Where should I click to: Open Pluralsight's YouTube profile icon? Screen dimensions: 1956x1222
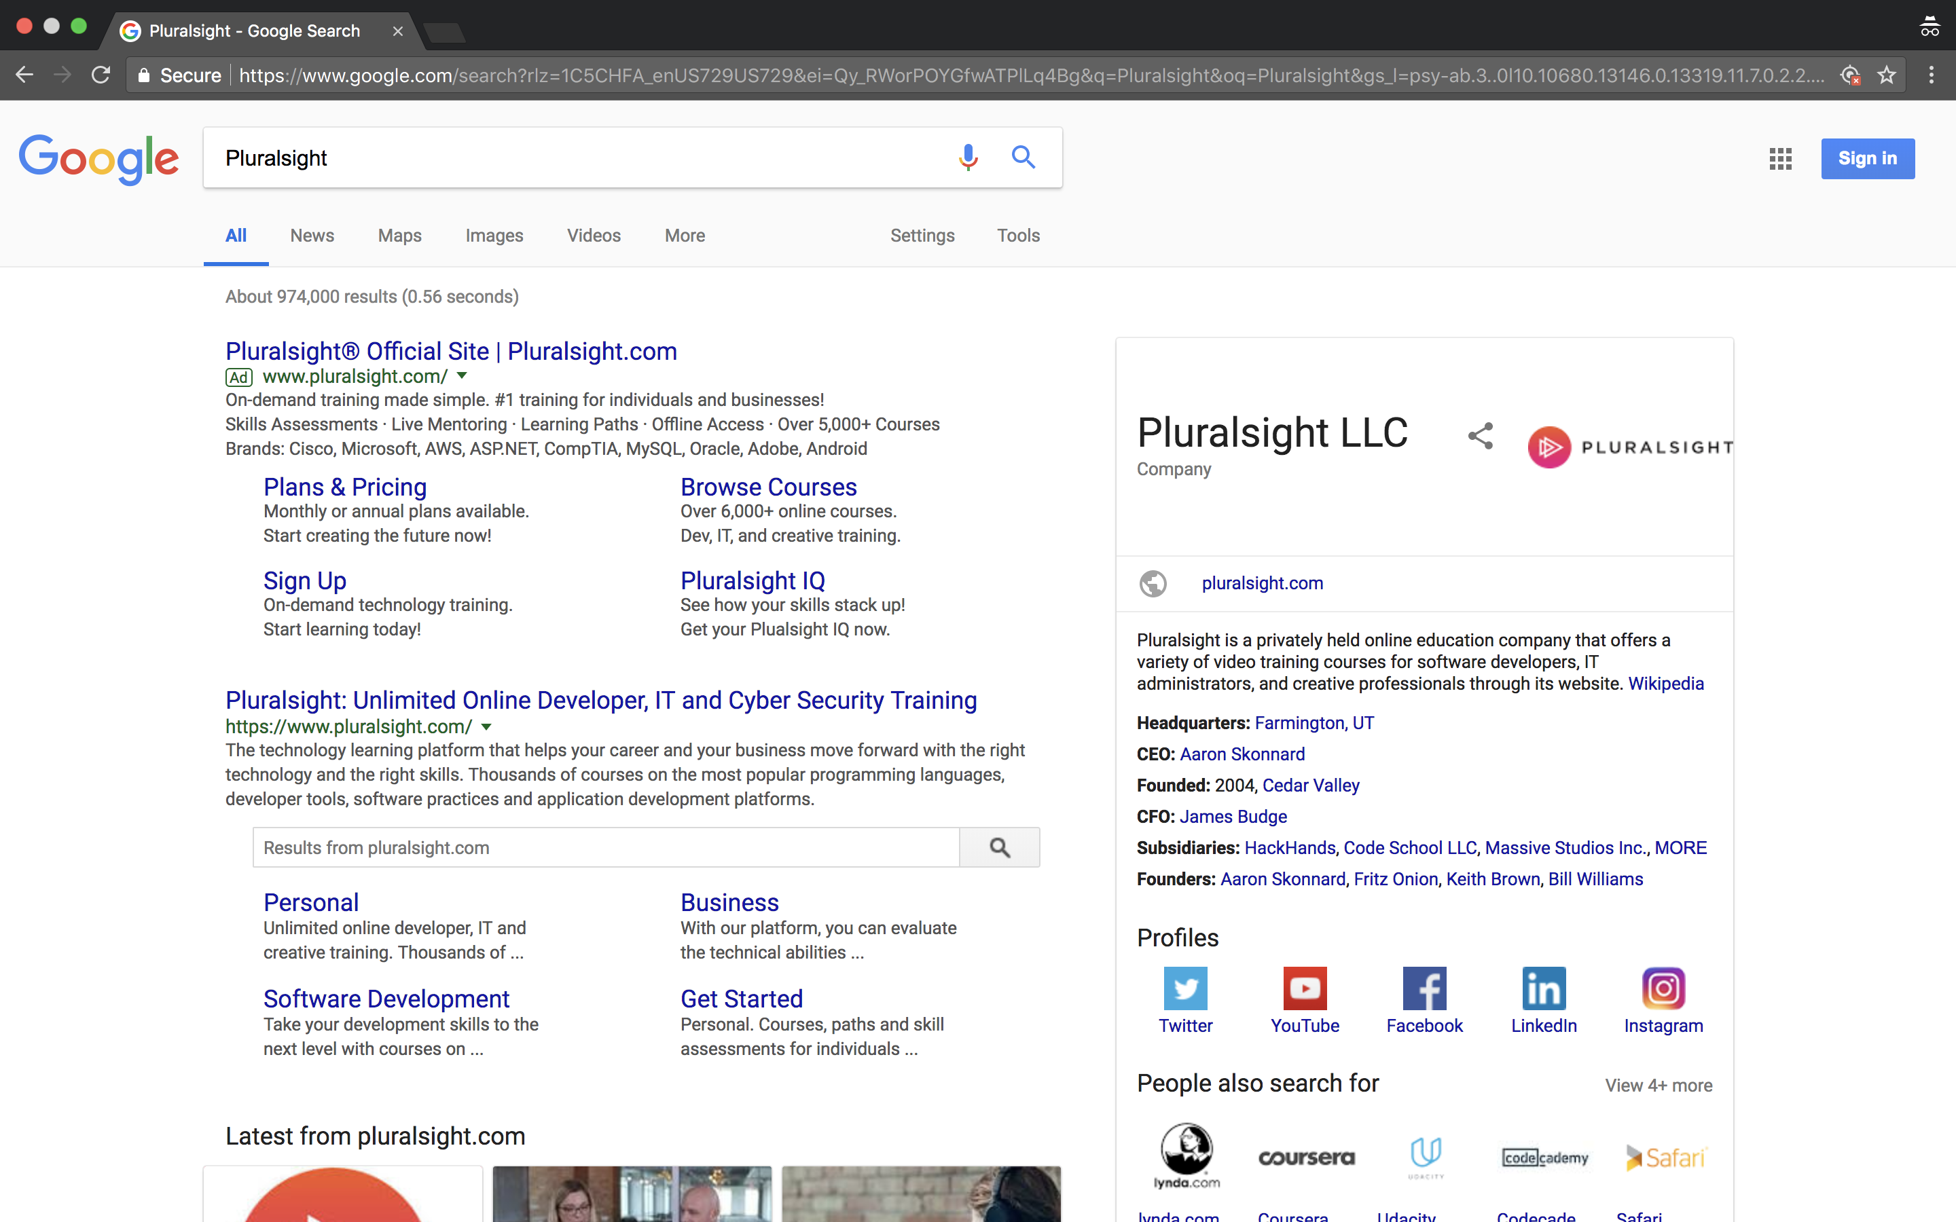coord(1305,988)
